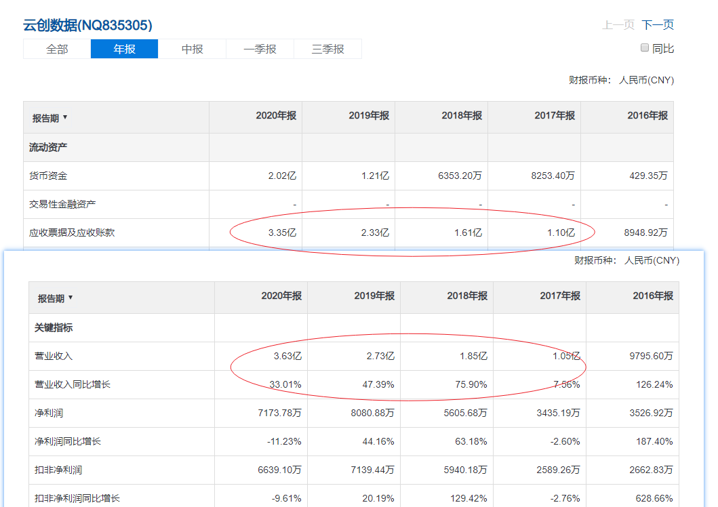Screen dimensions: 718x507
Task: Click the 货币资金 value 429.35万
Action: tap(648, 176)
